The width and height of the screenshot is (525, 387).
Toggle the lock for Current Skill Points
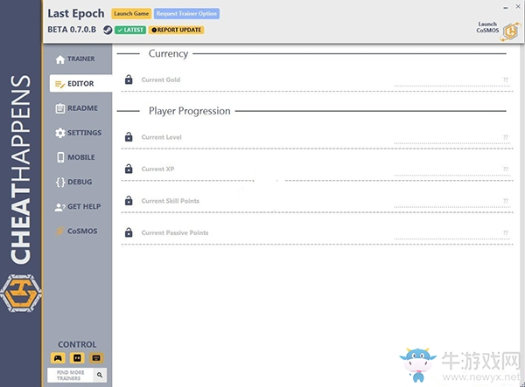click(x=129, y=201)
